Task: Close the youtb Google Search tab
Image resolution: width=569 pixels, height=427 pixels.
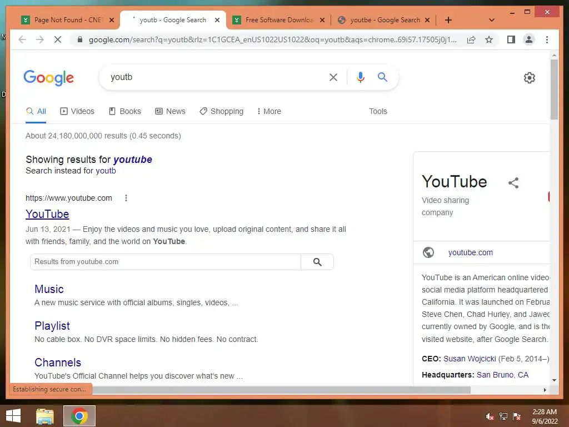Action: pos(217,20)
